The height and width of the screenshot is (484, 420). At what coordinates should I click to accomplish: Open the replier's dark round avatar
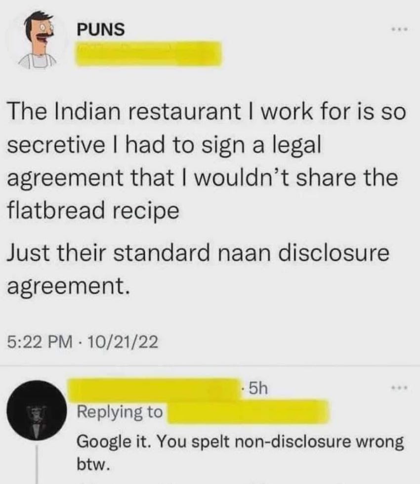pos(37,410)
